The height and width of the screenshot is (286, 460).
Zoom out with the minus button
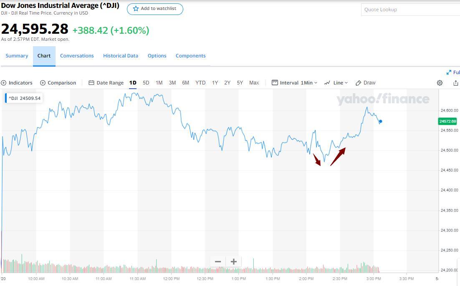218,261
